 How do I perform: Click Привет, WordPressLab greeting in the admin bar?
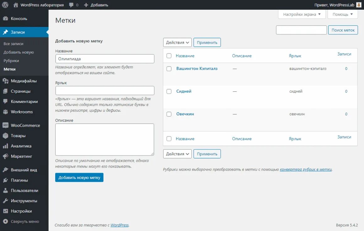click(334, 5)
